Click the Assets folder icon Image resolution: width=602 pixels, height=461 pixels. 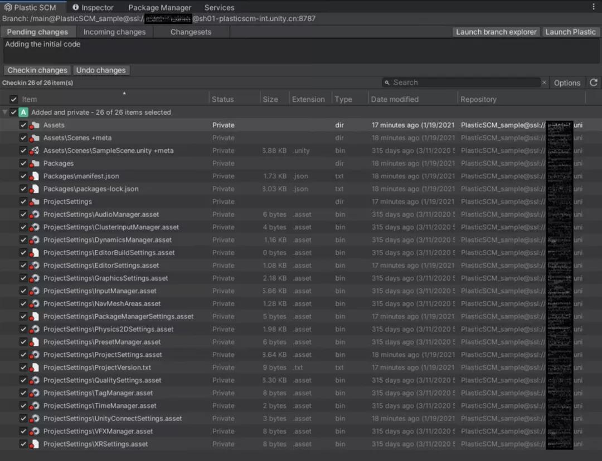click(x=35, y=125)
